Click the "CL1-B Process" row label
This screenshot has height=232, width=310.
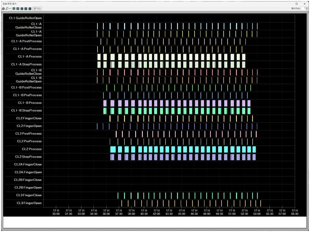coord(30,103)
